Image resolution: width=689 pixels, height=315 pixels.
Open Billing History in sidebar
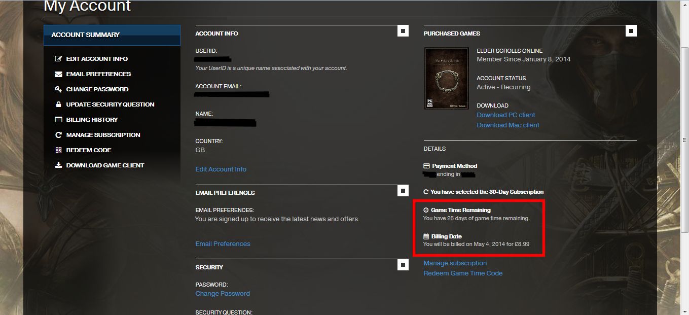coord(92,120)
